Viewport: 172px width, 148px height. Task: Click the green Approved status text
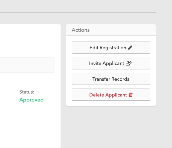(x=31, y=100)
